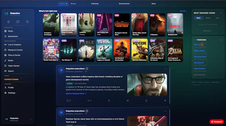Repost the Valve data breach post
The width and height of the screenshot is (226, 126).
(88, 101)
